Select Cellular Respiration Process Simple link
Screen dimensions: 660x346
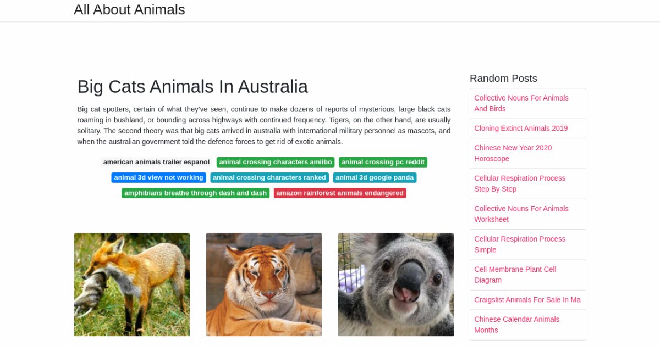tap(519, 244)
